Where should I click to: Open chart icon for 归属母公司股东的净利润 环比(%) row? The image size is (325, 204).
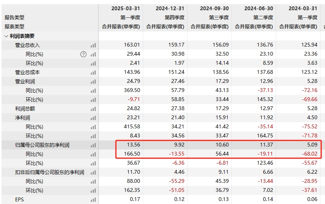tap(93, 164)
